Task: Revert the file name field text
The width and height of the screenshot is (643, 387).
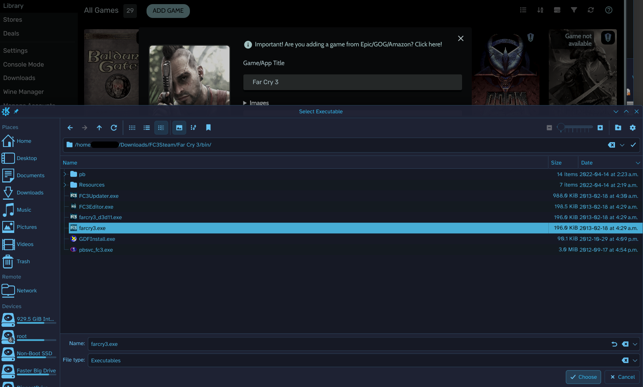Action: (x=614, y=344)
